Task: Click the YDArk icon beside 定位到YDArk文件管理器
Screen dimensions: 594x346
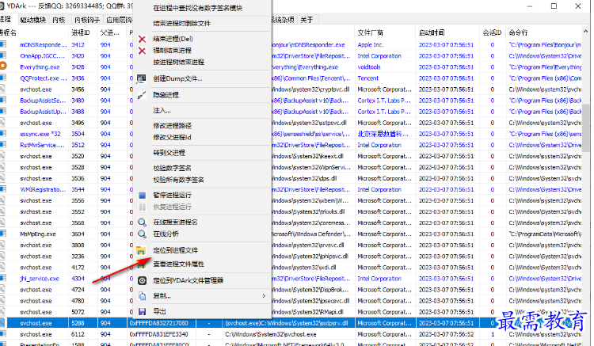Action: [142, 280]
